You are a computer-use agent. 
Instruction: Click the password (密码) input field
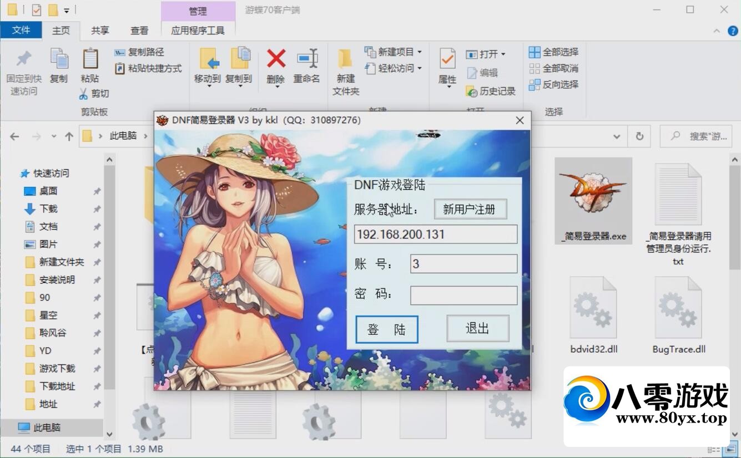[463, 295]
